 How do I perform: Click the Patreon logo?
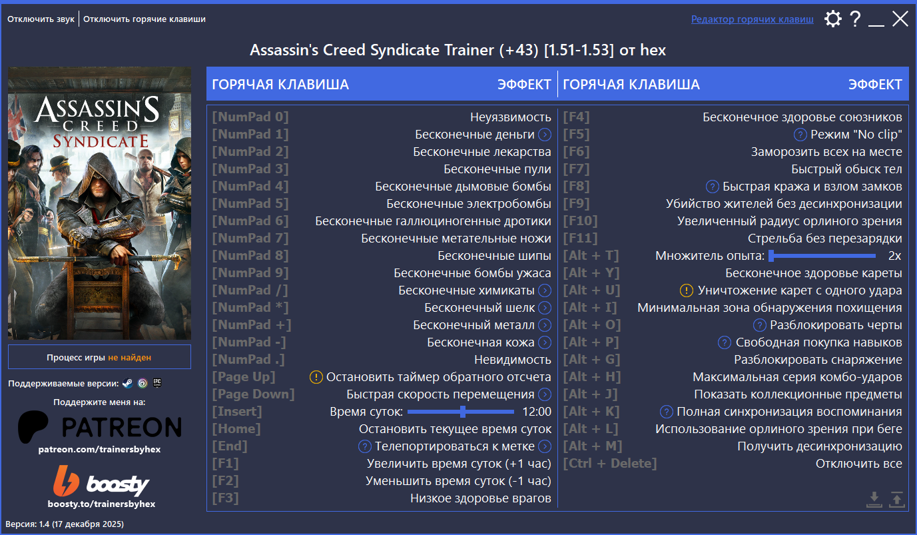(x=99, y=426)
